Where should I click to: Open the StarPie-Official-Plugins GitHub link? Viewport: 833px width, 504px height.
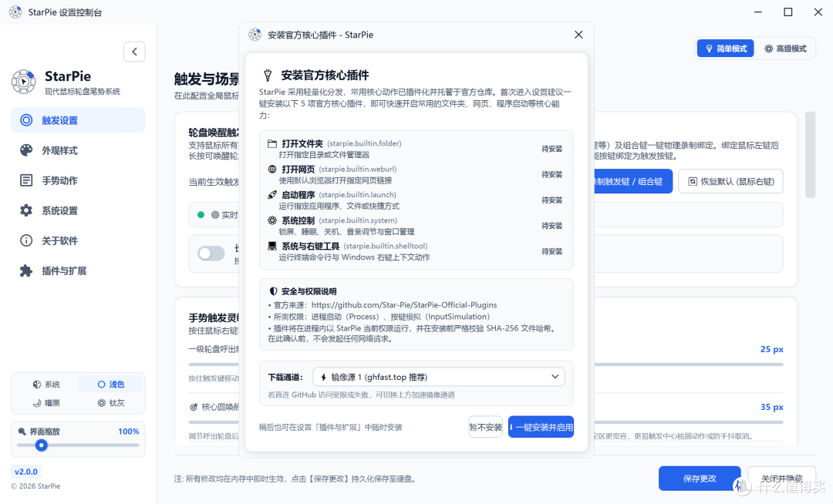[403, 305]
